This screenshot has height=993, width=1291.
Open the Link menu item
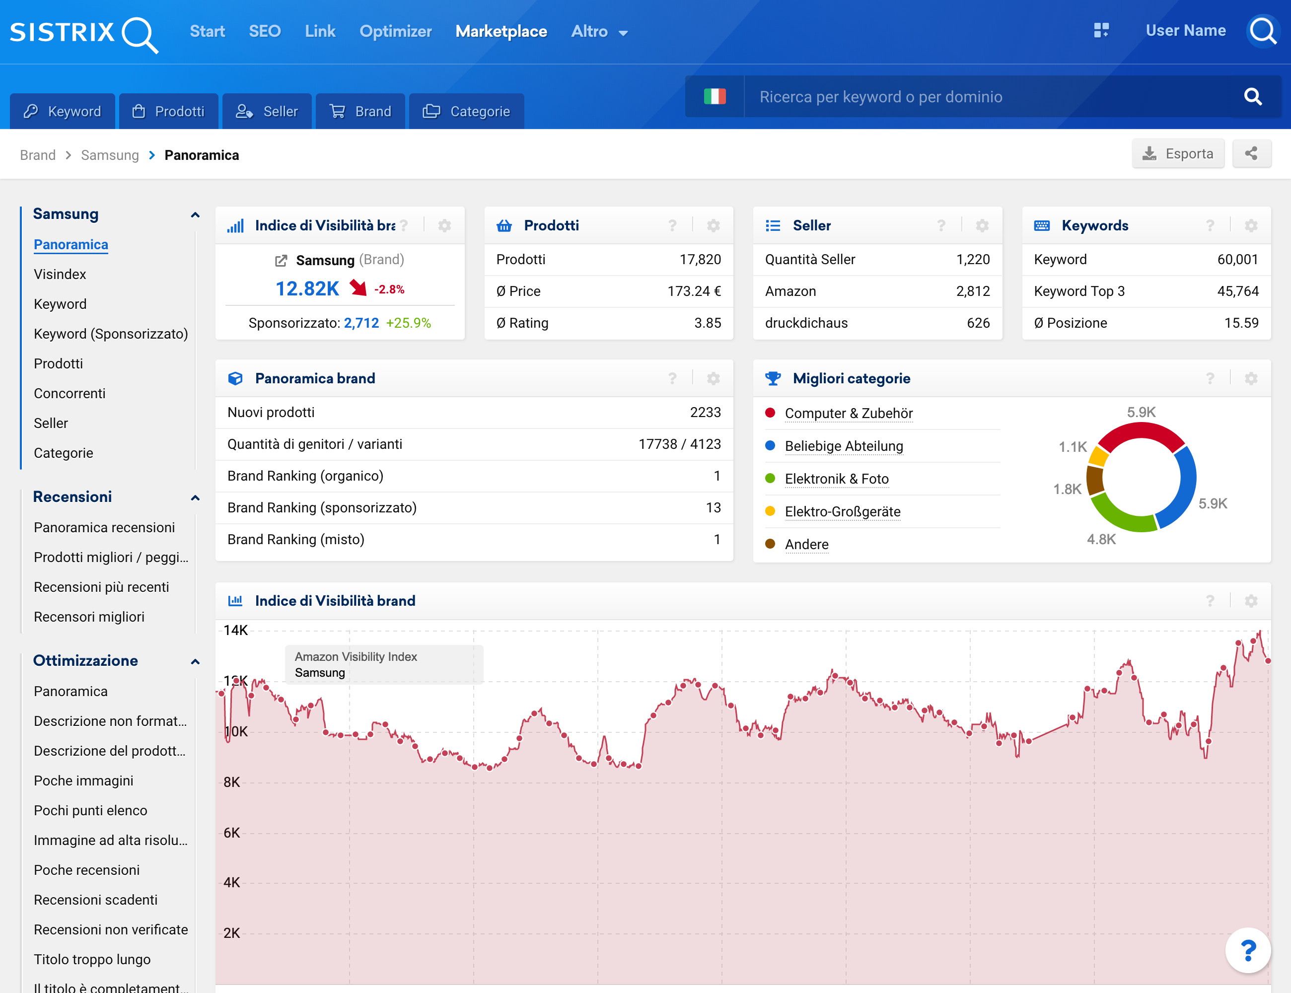(x=320, y=31)
